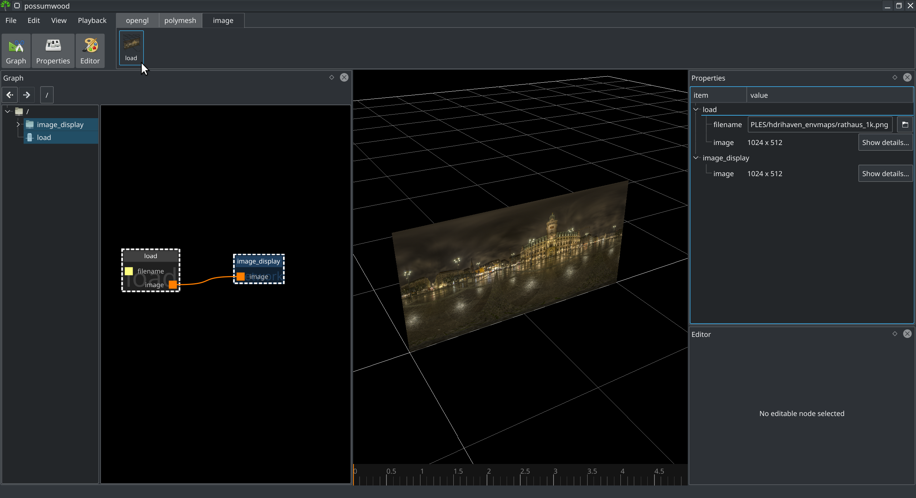Click the root slash breadcrumb in Graph panel
916x498 pixels.
tap(47, 95)
